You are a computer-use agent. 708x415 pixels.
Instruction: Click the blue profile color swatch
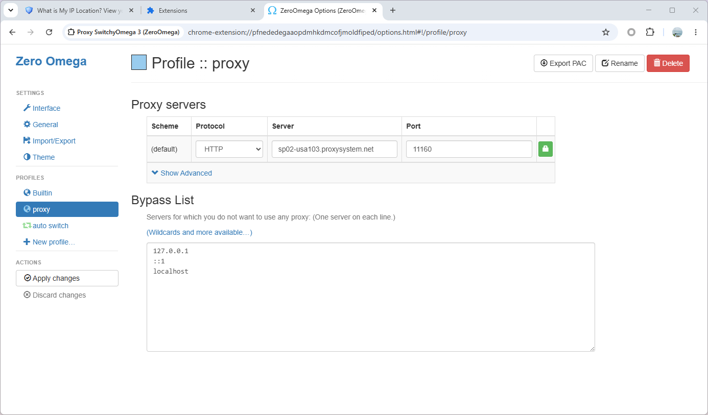139,62
